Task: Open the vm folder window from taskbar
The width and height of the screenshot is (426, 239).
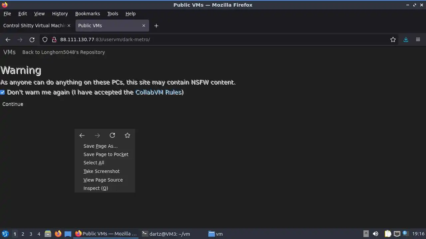Action: point(239,234)
